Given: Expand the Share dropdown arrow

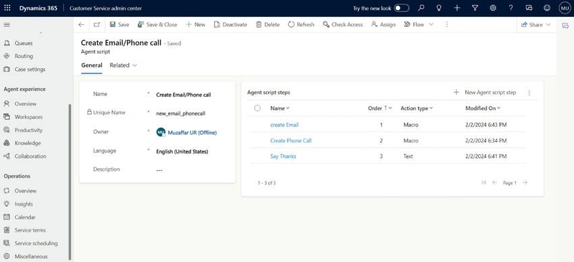Looking at the screenshot, I should [548, 24].
